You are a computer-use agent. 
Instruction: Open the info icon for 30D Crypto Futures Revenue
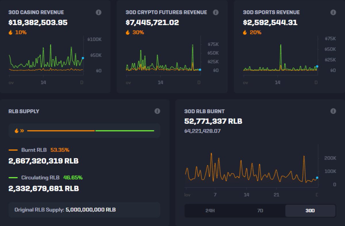pyautogui.click(x=216, y=12)
